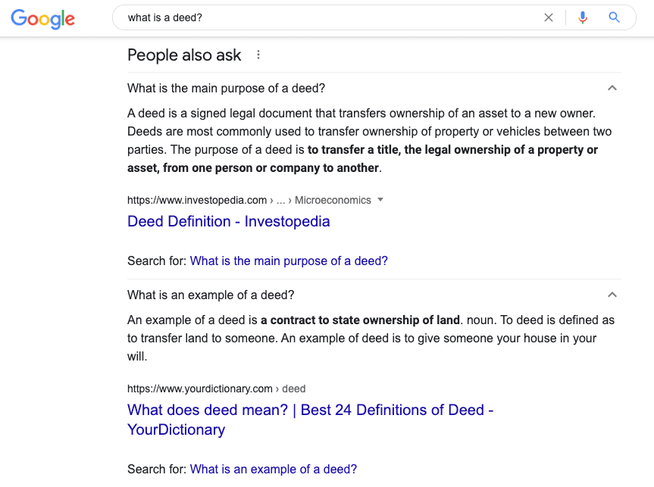This screenshot has height=487, width=654.
Task: Collapse the main purpose answer with its chevron
Action: (612, 88)
